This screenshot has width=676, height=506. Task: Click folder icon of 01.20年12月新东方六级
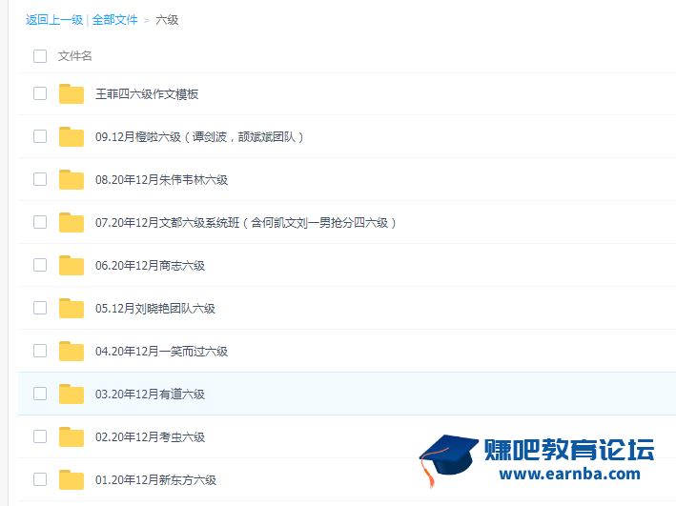pyautogui.click(x=72, y=479)
